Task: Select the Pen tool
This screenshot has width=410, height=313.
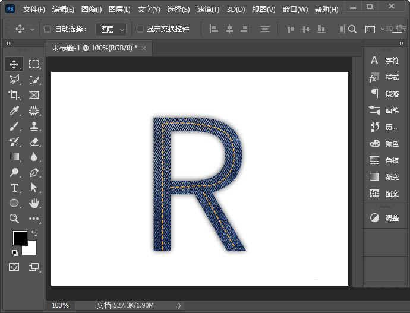Action: coord(34,172)
